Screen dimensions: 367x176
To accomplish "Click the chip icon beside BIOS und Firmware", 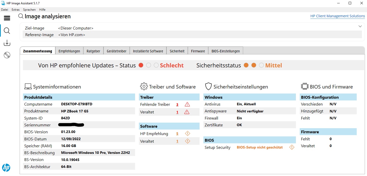I will click(x=305, y=86).
